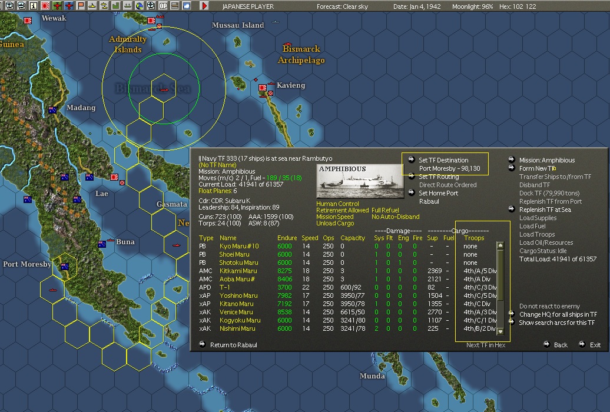Toggle the Full Refuel setting
610x412 pixels.
385,210
